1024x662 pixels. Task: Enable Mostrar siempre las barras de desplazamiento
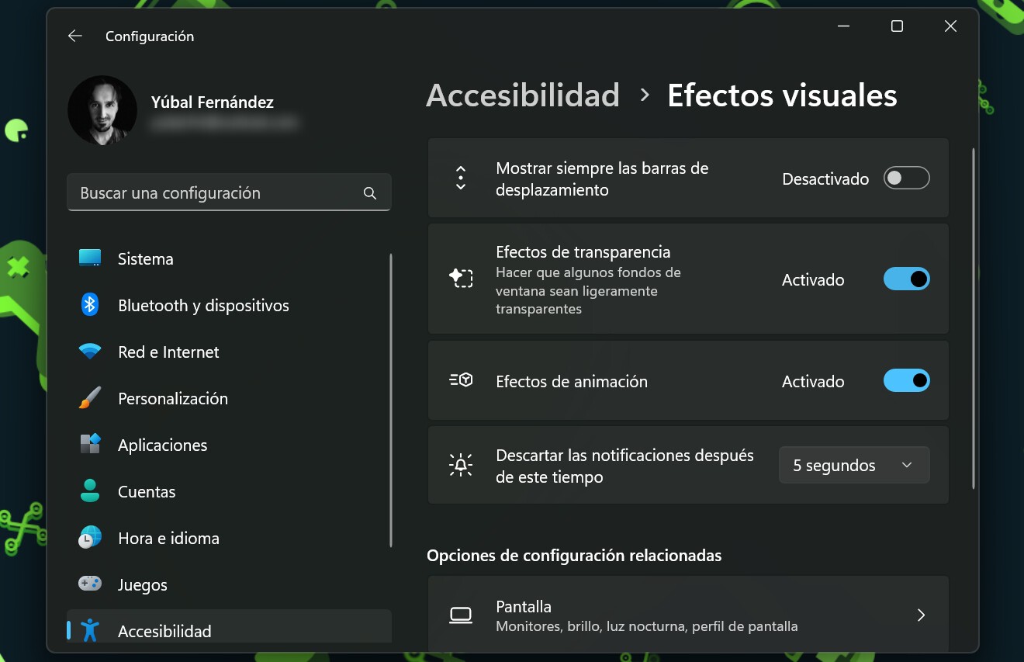(x=906, y=178)
